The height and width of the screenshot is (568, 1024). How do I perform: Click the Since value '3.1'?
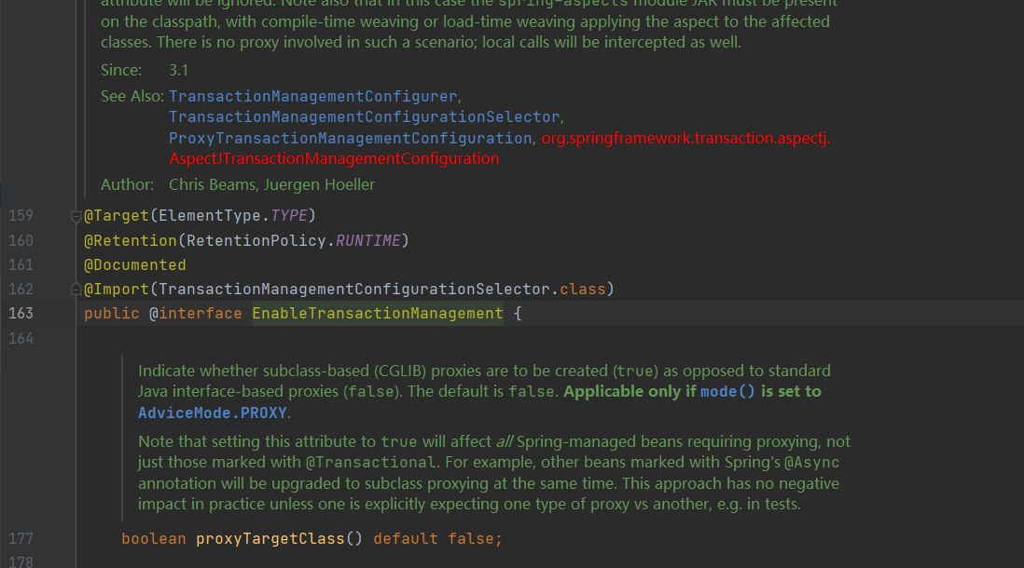coord(178,71)
